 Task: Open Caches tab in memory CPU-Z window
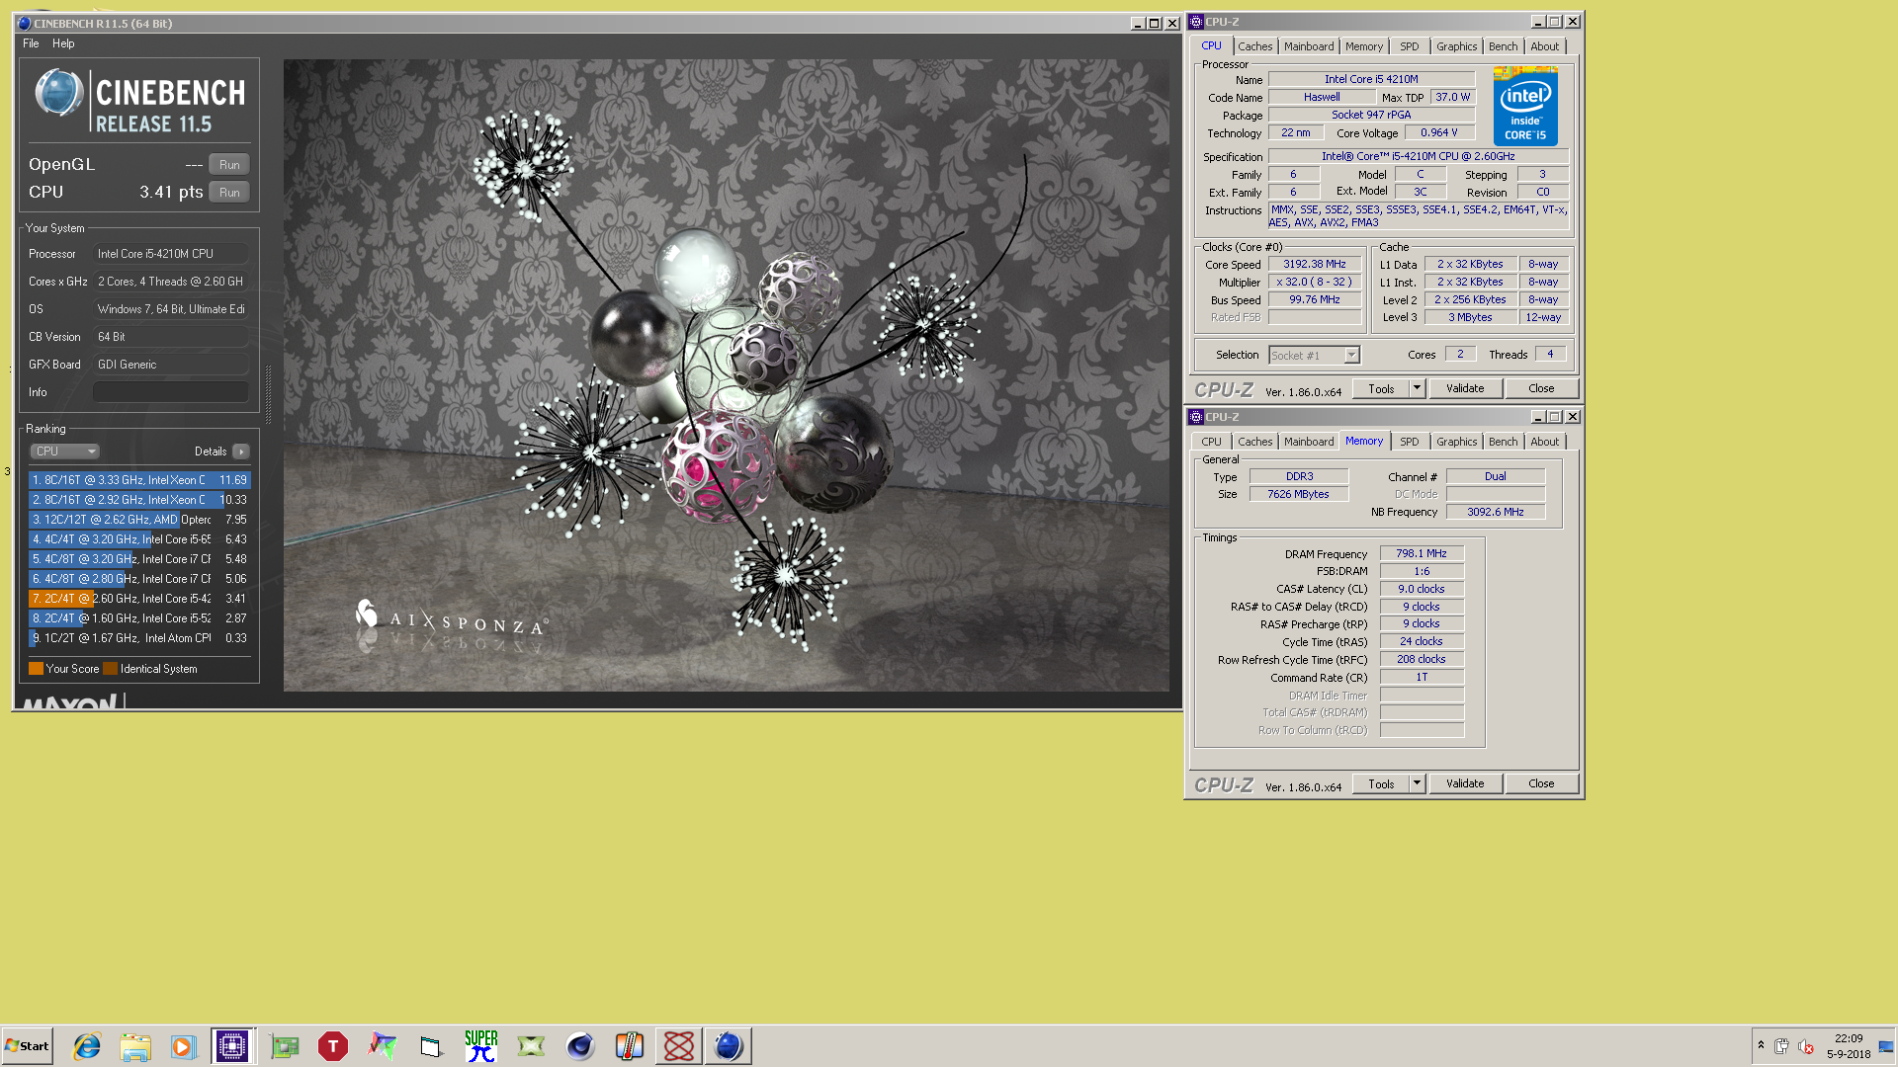click(x=1255, y=442)
